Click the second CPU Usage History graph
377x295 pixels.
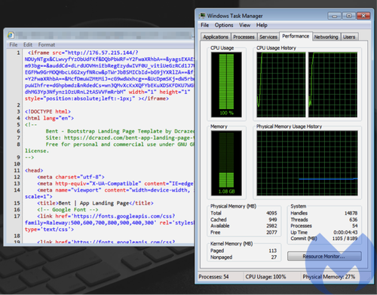click(x=333, y=84)
